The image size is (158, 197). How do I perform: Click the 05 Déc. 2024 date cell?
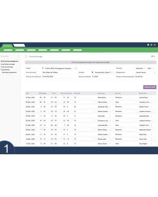(x=30, y=116)
